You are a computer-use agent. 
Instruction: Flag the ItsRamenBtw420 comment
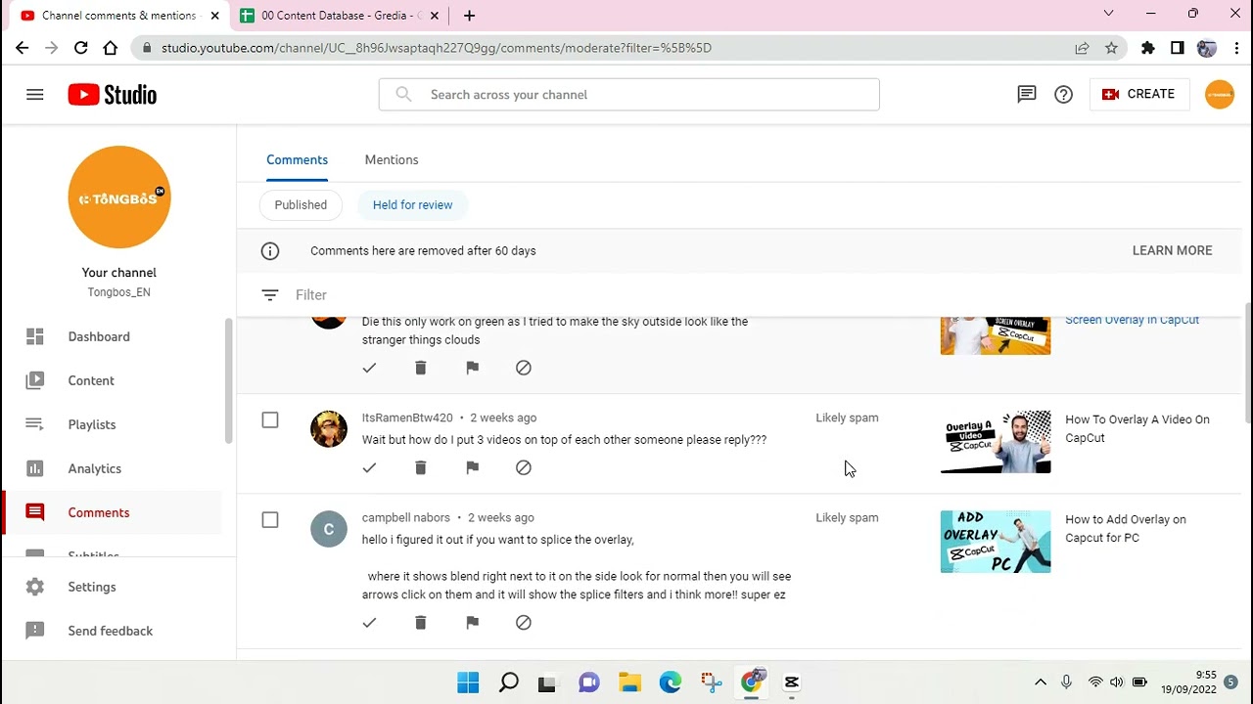click(473, 467)
